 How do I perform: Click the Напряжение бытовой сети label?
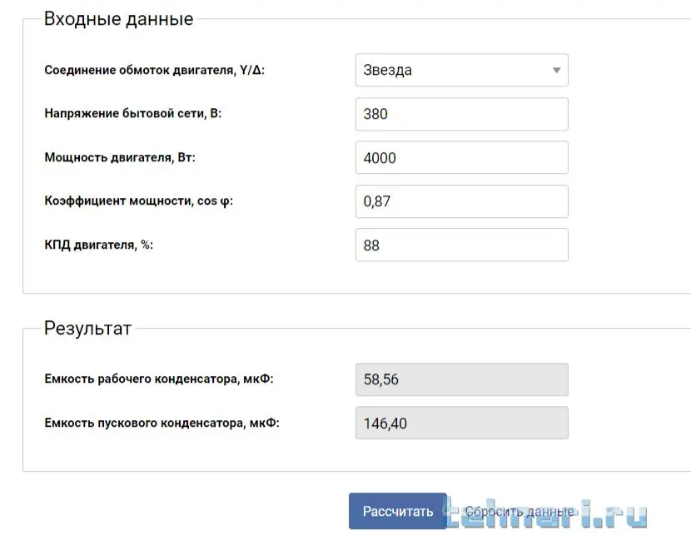coord(132,114)
